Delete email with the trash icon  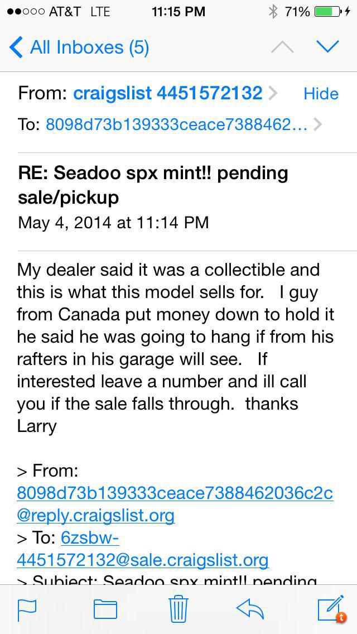[x=178, y=608]
